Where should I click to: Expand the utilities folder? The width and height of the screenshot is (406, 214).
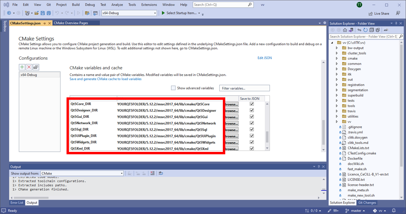tap(337, 116)
